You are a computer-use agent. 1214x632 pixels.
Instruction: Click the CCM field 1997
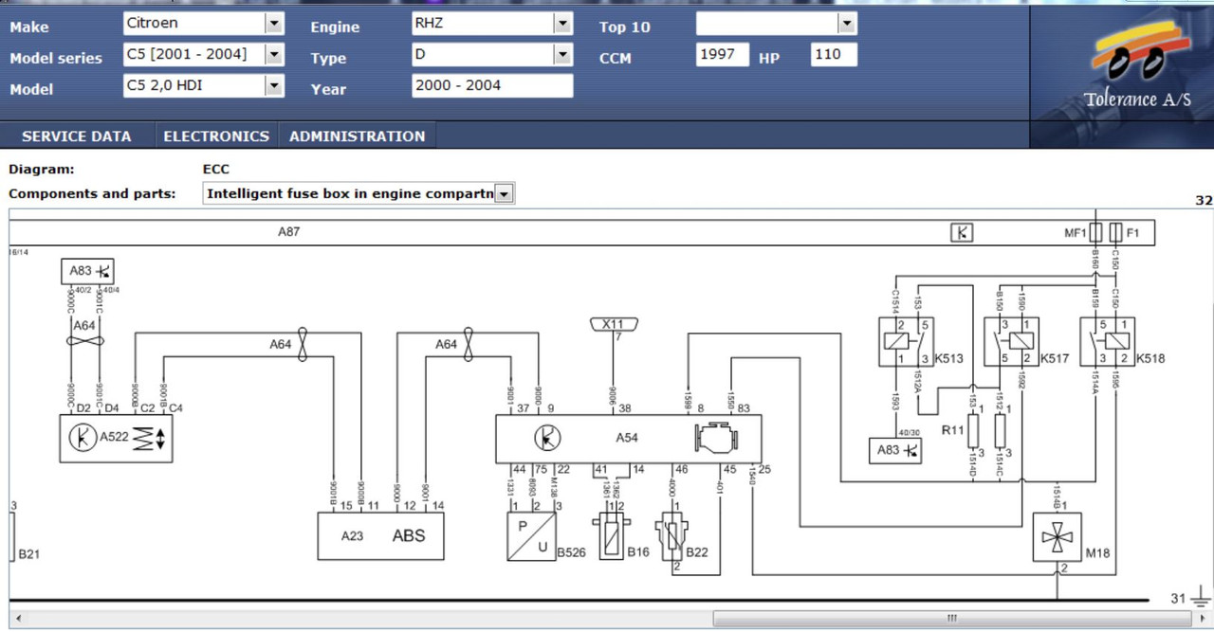coord(723,55)
